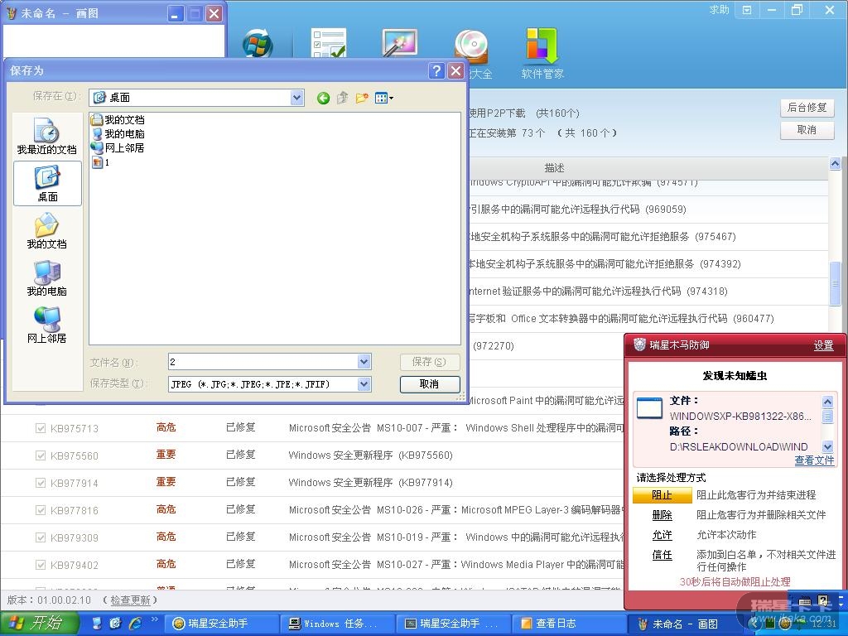The image size is (848, 636).
Task: Open the views menu icon in Save As dialog
Action: coord(384,98)
